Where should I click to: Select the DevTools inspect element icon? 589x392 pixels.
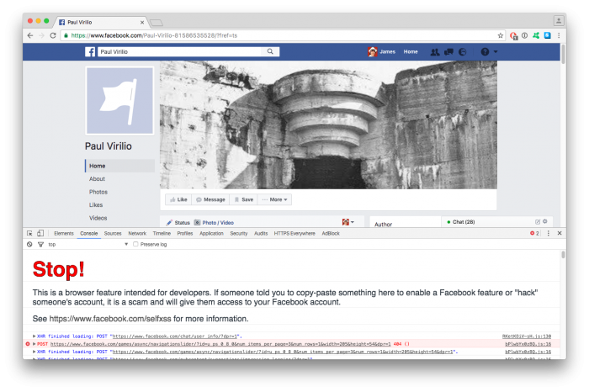coord(29,233)
